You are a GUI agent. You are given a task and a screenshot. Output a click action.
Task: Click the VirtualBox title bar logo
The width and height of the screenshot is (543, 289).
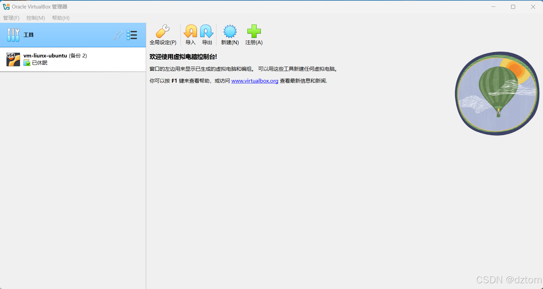click(x=6, y=7)
